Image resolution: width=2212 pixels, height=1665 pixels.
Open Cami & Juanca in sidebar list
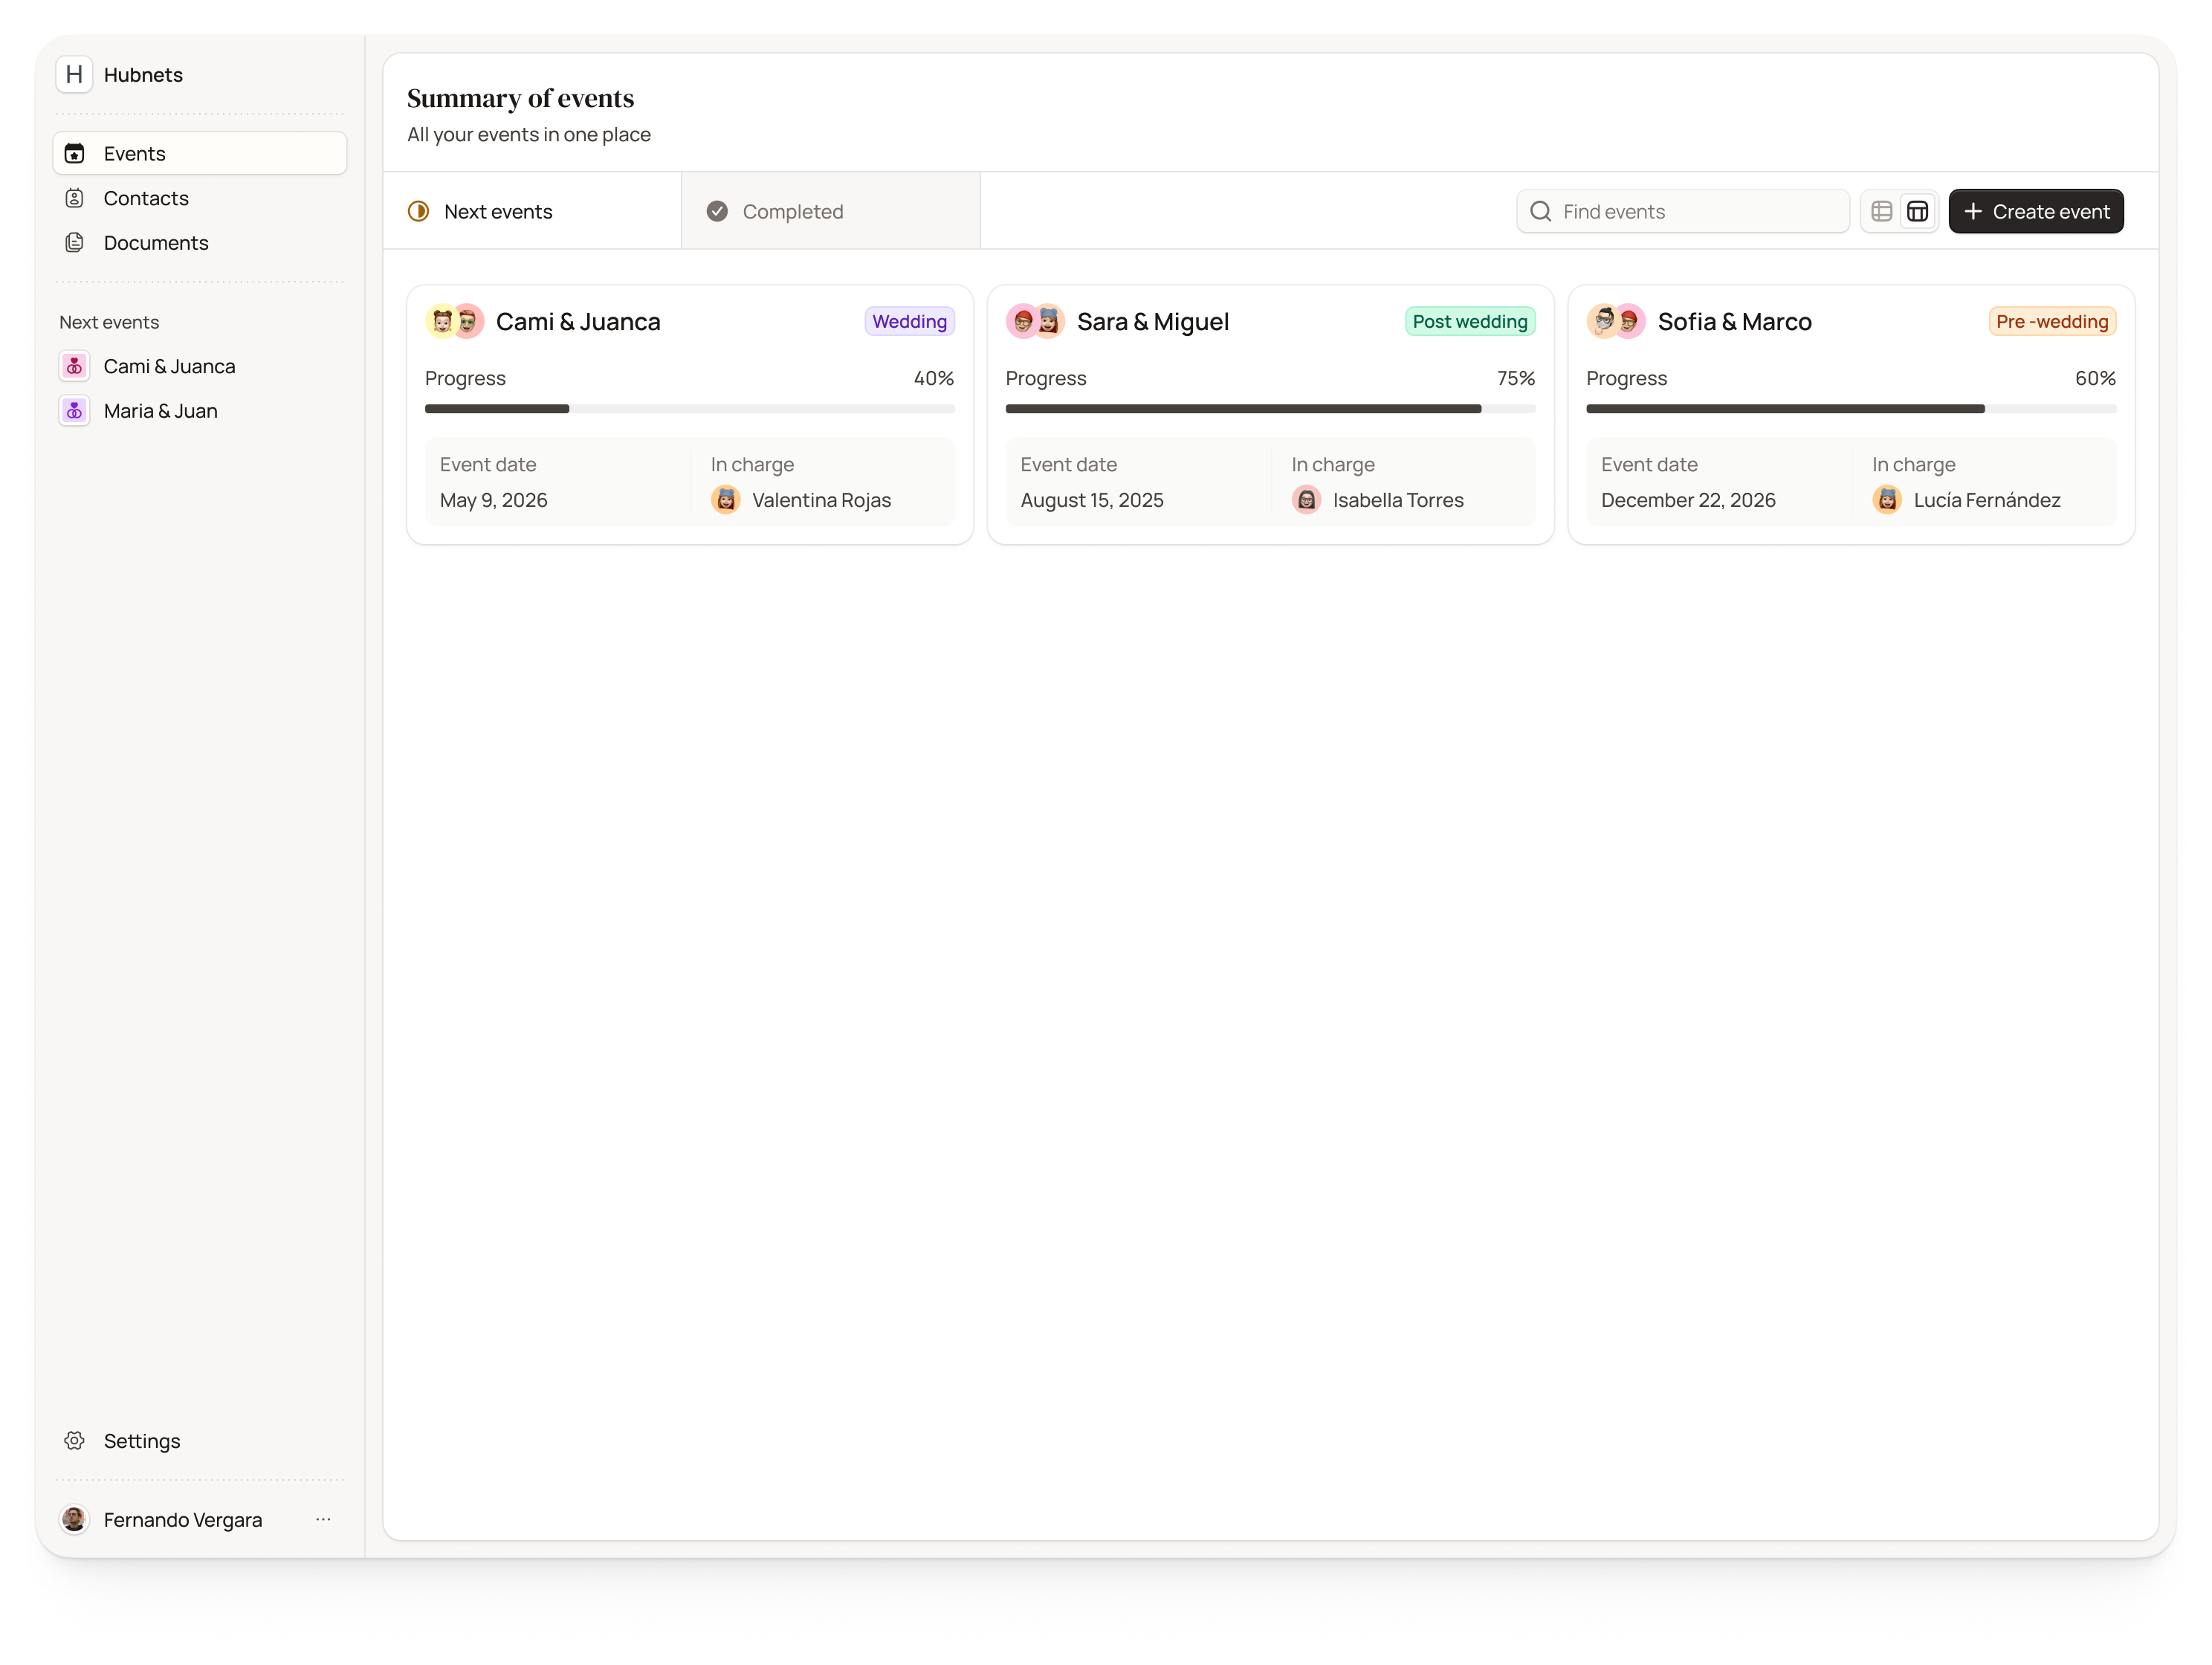coord(200,367)
